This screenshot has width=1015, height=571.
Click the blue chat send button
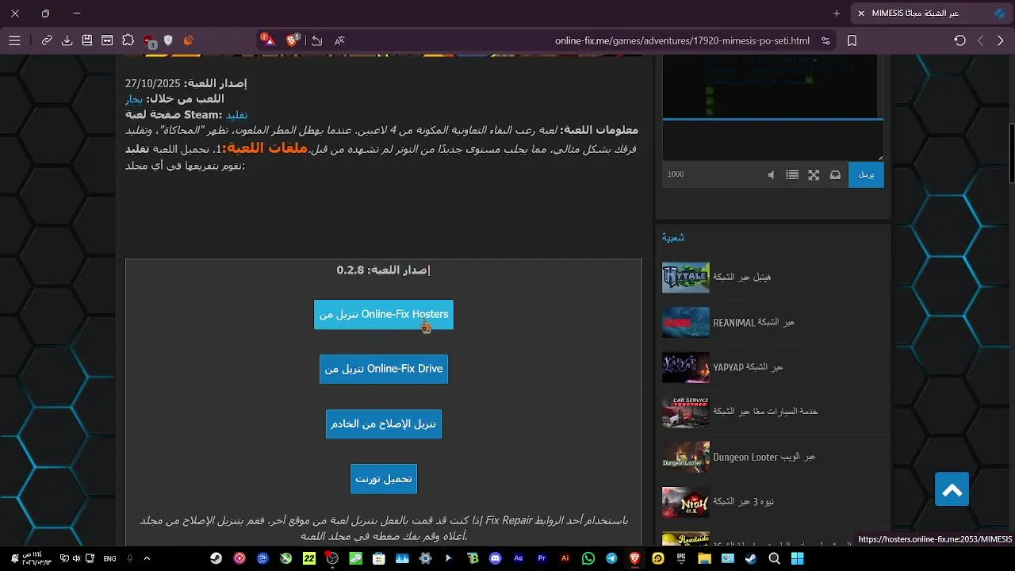pyautogui.click(x=866, y=174)
